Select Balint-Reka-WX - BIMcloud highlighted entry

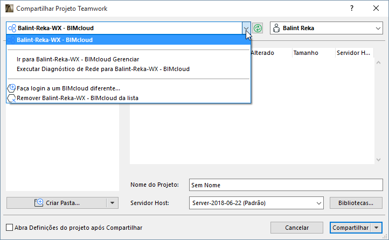(129, 40)
